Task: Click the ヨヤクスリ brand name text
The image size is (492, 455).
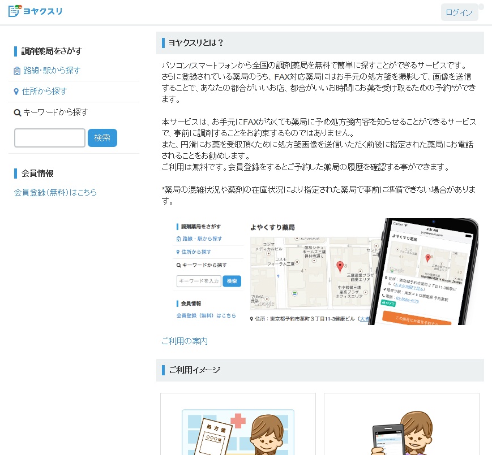Action: tap(43, 11)
